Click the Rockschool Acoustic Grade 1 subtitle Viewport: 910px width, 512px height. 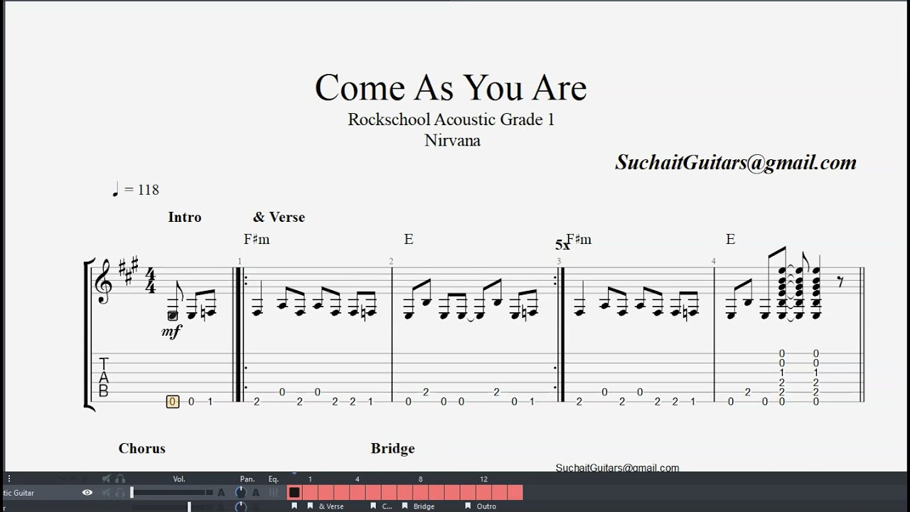[451, 119]
